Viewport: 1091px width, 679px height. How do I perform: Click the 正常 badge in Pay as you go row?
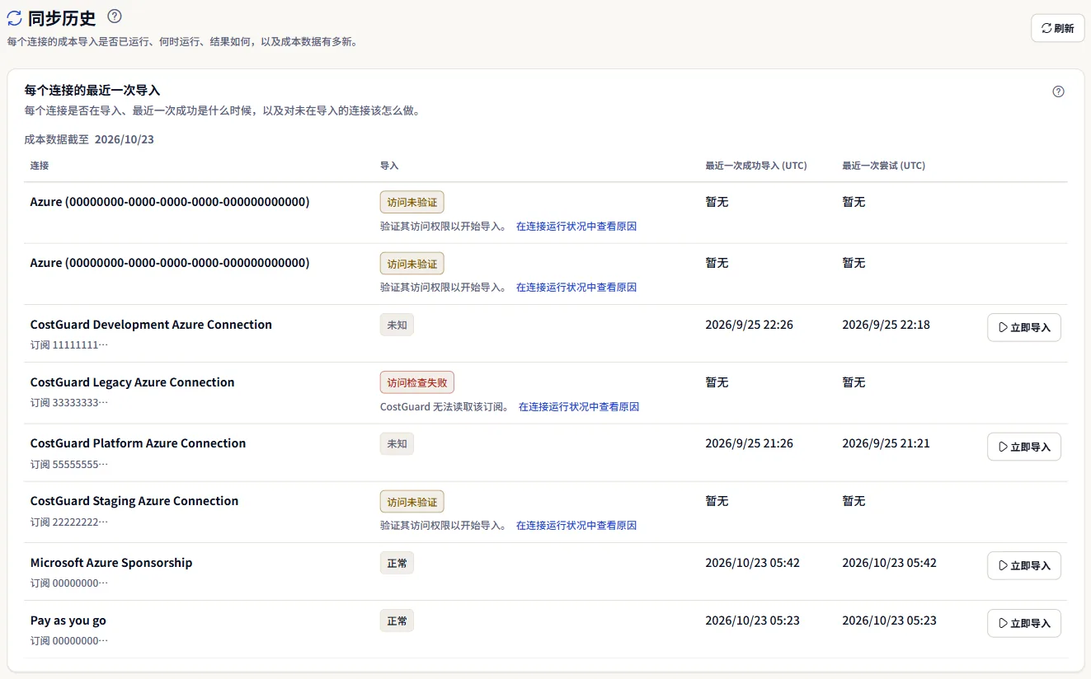397,620
